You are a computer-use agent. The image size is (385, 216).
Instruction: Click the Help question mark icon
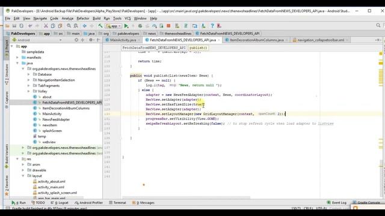tap(212, 26)
